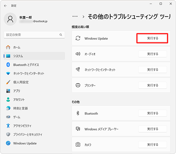Viewport: 176px width, 154px height.
Task: Click the ゲーム controller icon
Action: pos(8,117)
